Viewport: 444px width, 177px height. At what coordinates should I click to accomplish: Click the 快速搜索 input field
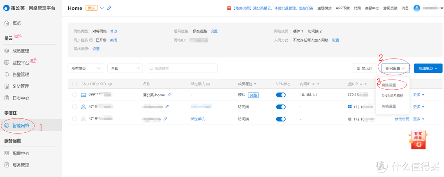tap(182, 68)
